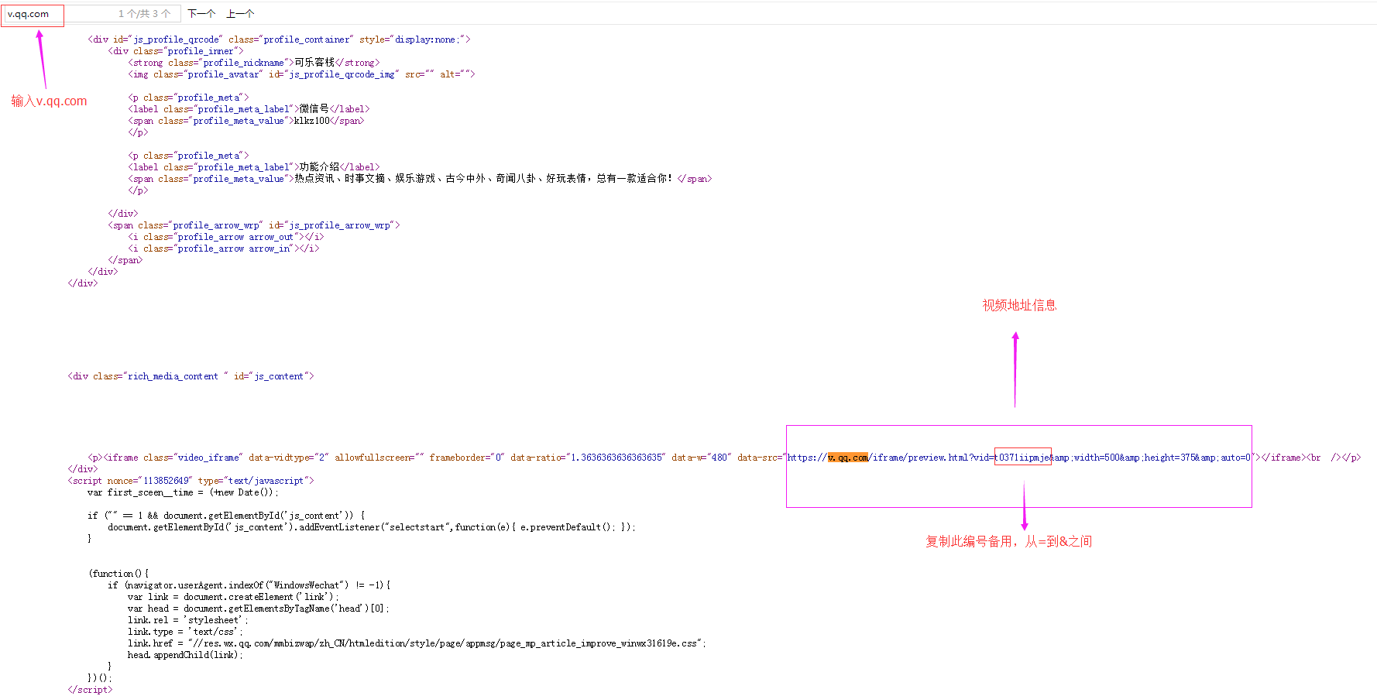1377x696 pixels.
Task: Click the span line with klkz100
Action: click(x=246, y=121)
